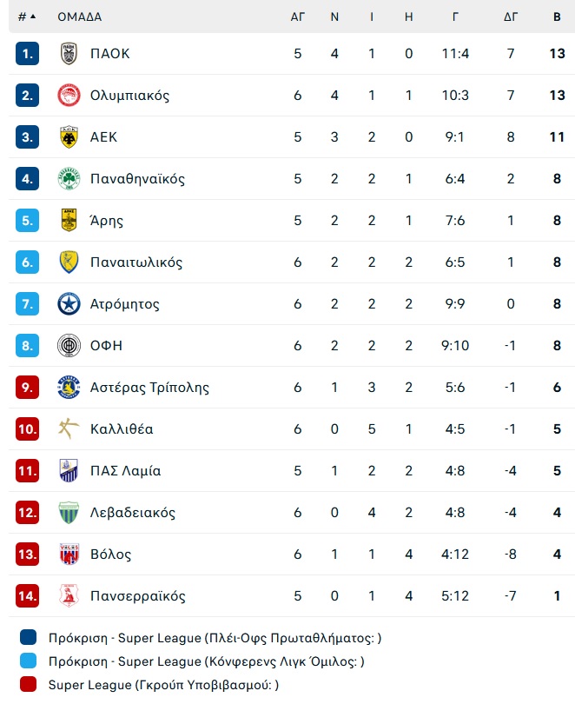575x704 pixels.
Task: Open the Λεβαδειακός green shield logo
Action: pyautogui.click(x=69, y=512)
